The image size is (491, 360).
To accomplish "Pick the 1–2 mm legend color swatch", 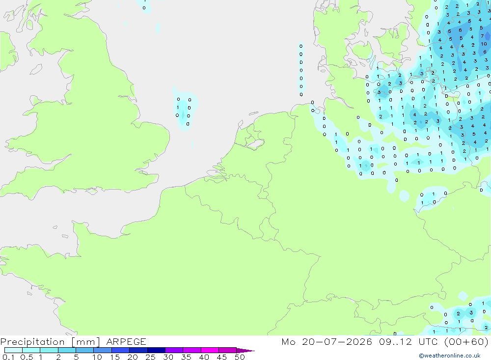I will coord(49,350).
